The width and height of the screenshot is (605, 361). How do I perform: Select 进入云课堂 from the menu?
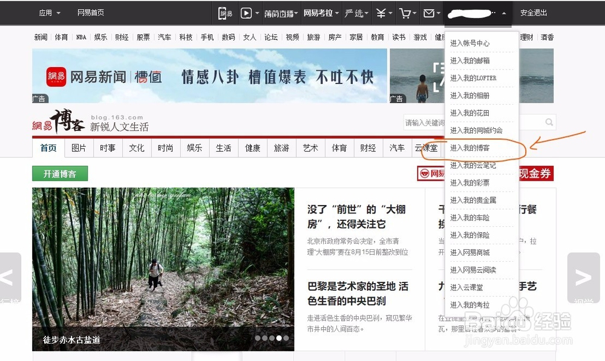pos(466,287)
